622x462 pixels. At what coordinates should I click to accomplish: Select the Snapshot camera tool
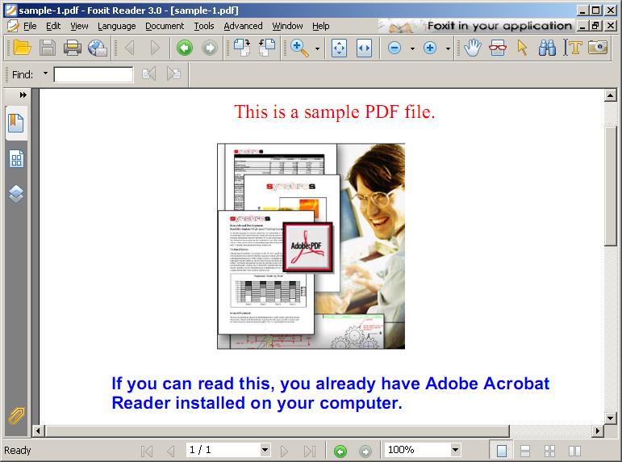(x=598, y=48)
